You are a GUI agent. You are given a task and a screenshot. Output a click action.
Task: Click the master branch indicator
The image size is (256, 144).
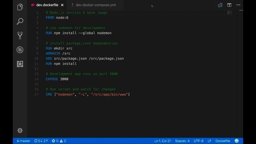click(x=24, y=141)
